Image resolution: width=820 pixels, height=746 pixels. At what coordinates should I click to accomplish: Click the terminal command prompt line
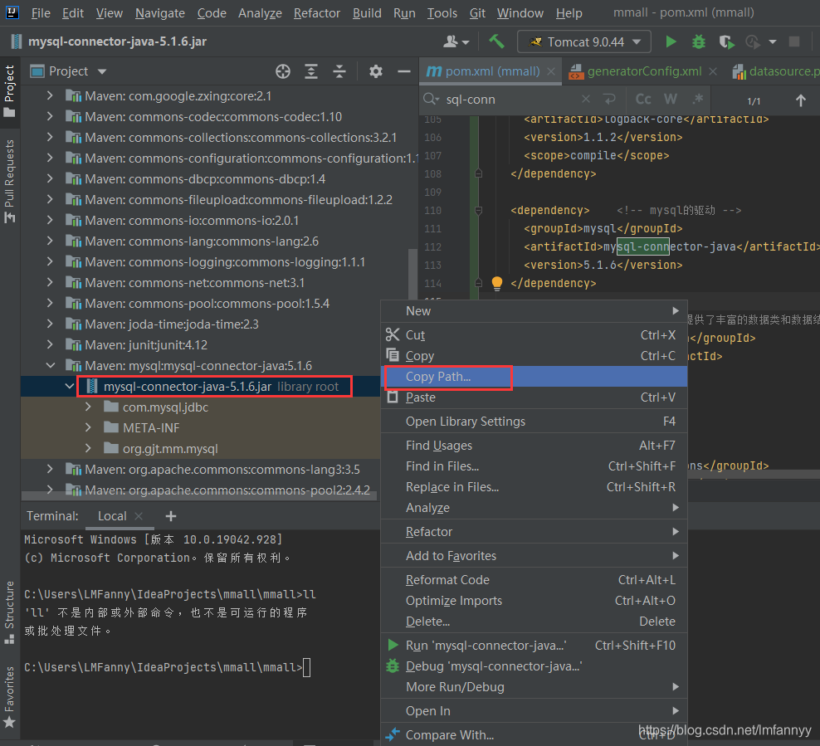168,667
